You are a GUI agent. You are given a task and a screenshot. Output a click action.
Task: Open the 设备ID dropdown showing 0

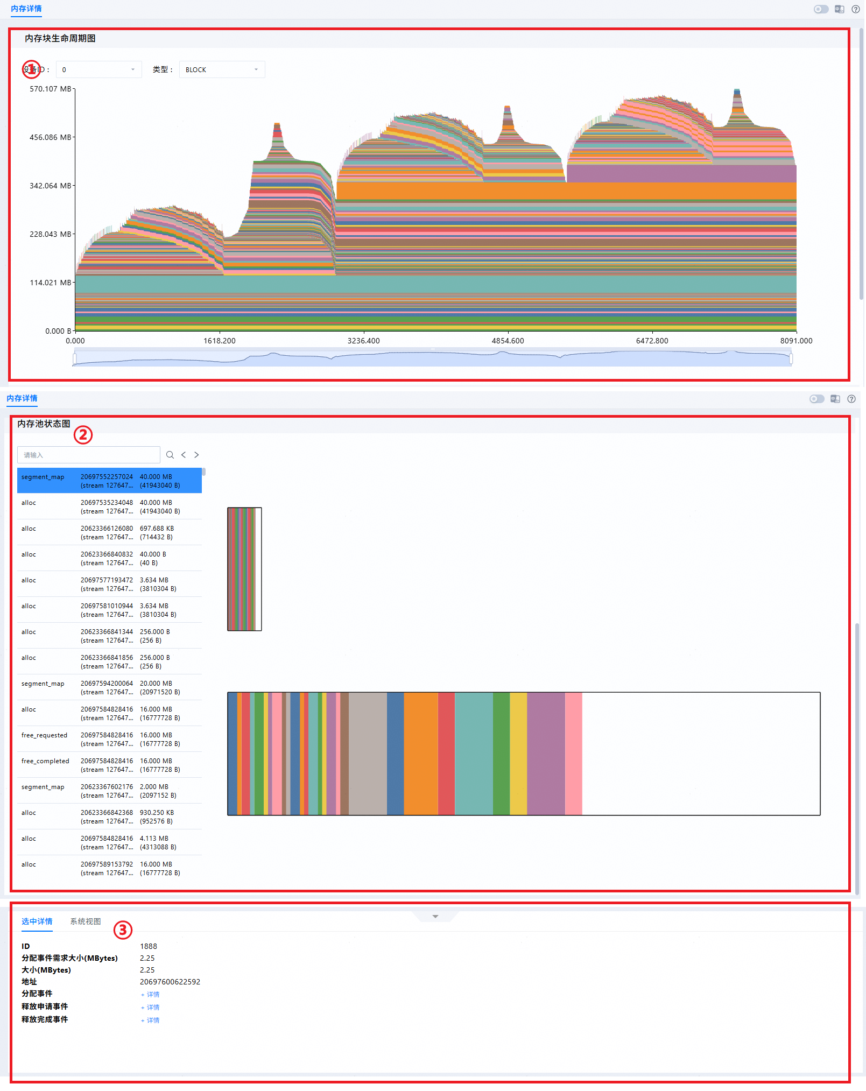click(x=98, y=69)
